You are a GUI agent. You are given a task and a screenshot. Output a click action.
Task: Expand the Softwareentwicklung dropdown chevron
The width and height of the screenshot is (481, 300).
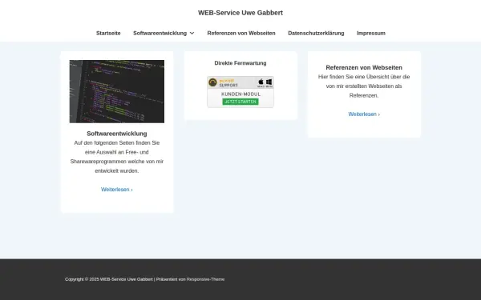pyautogui.click(x=192, y=33)
